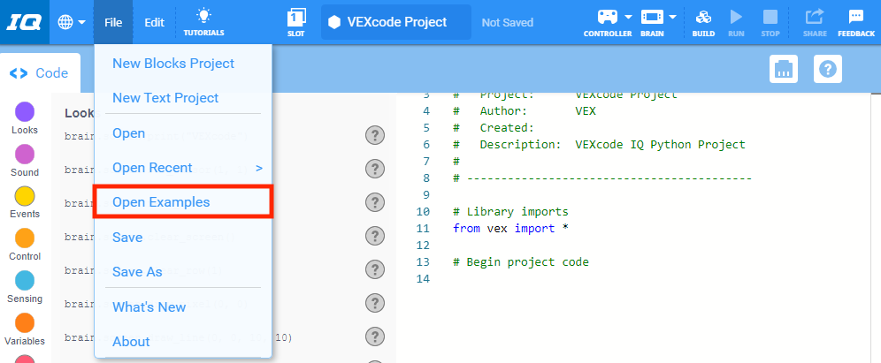
Task: Click the Run play button
Action: coord(736,22)
